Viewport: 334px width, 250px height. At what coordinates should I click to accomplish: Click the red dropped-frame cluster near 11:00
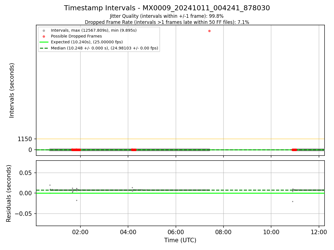(x=294, y=150)
